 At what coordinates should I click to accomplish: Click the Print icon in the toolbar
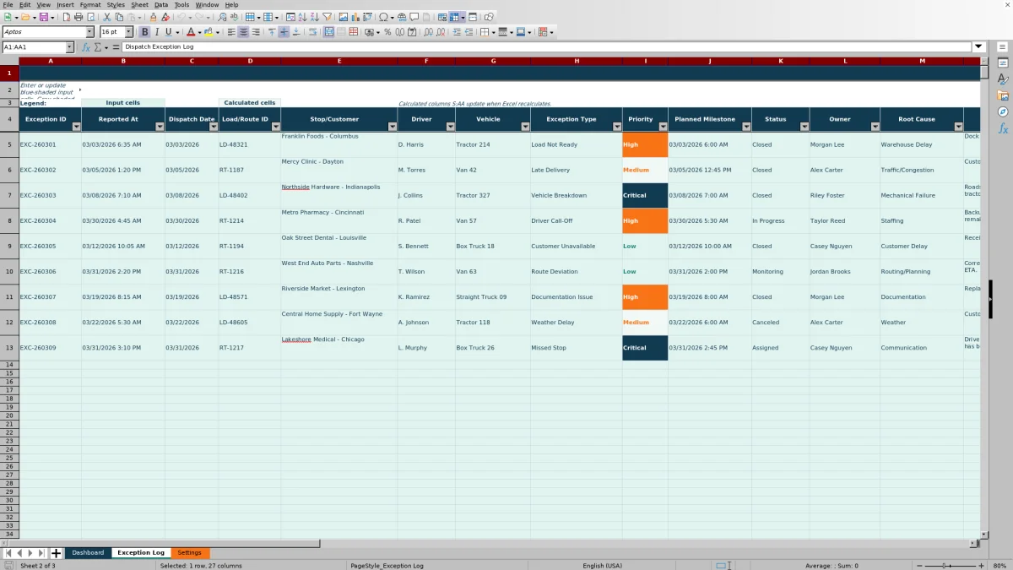tap(79, 17)
